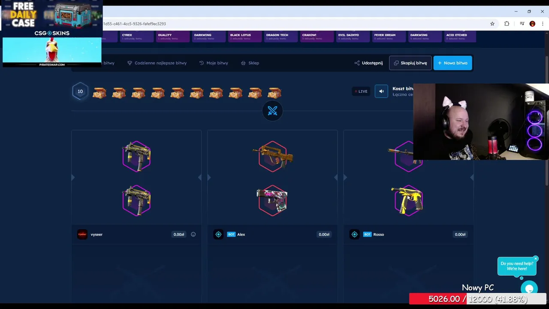The height and width of the screenshot is (309, 549).
Task: Close the 'Do you need help?' popup
Action: click(x=536, y=259)
